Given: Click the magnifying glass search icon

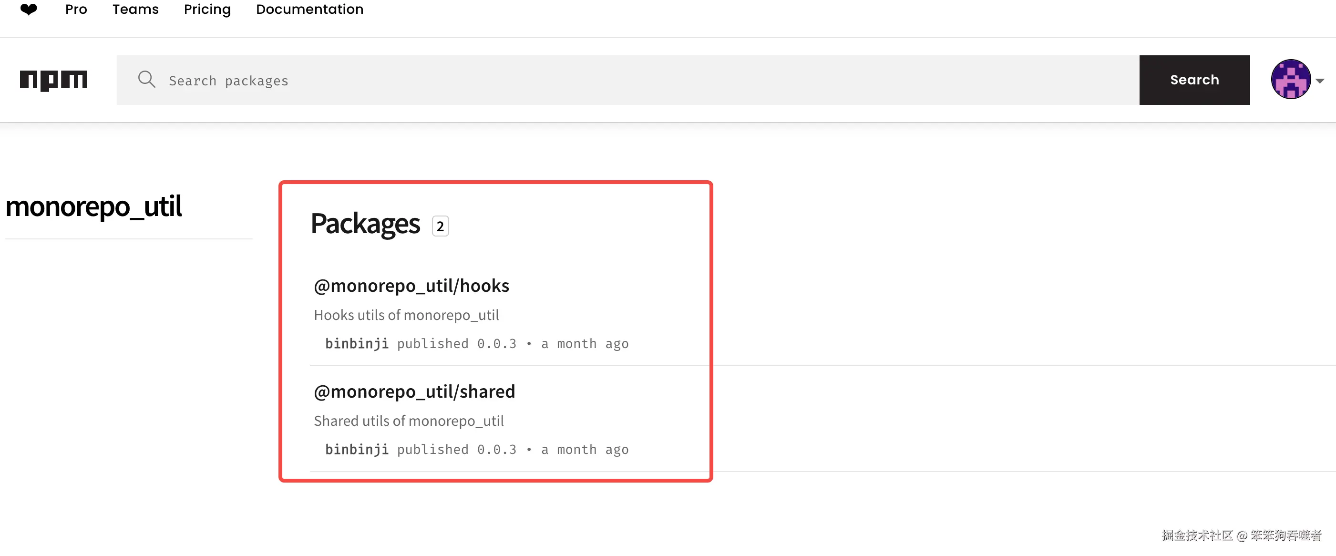Looking at the screenshot, I should pyautogui.click(x=147, y=80).
